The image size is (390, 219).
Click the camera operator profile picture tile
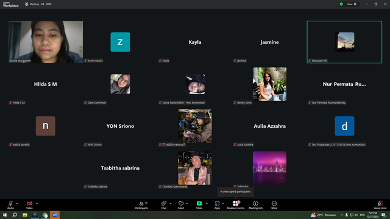tap(195, 126)
